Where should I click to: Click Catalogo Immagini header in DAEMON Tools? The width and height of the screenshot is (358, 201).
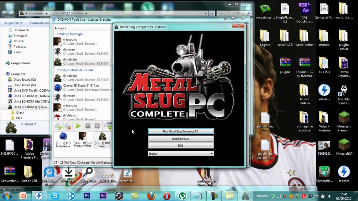point(70,34)
